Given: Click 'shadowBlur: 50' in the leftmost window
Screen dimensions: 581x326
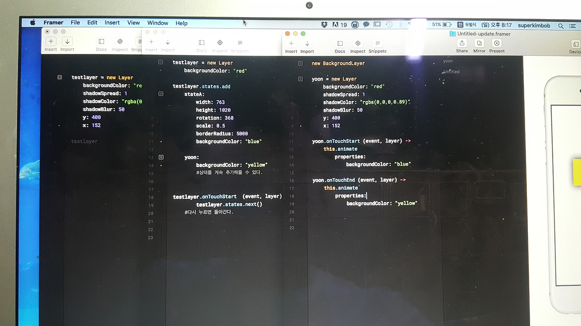Looking at the screenshot, I should (x=103, y=109).
